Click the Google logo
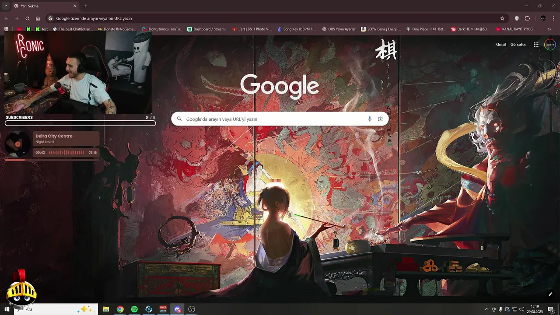The image size is (560, 315). coord(280,86)
